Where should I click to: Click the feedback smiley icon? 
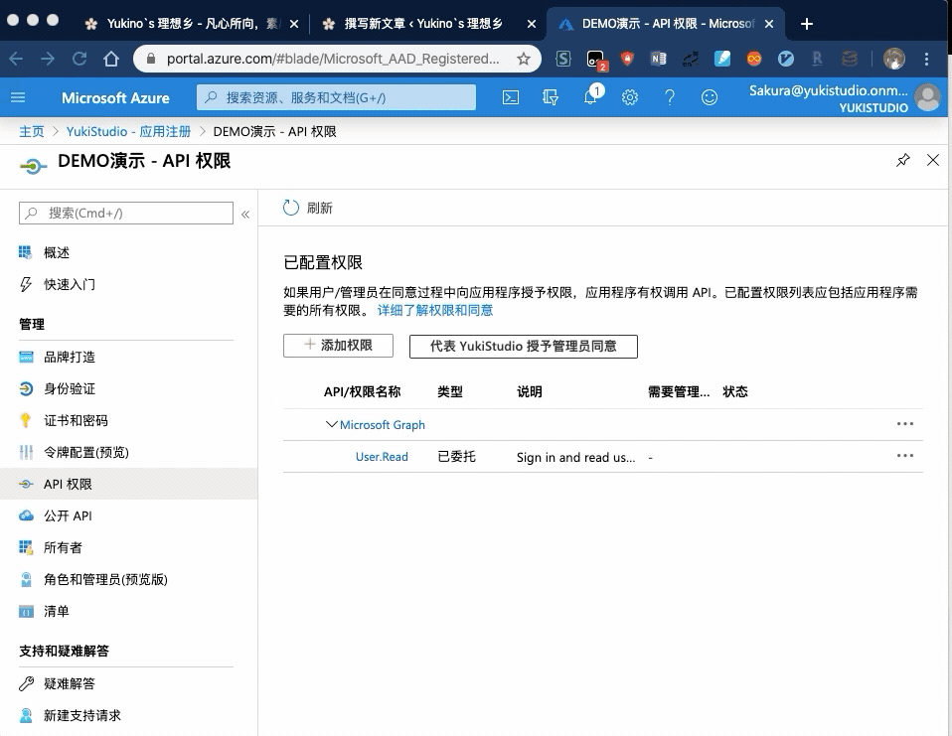click(x=710, y=97)
